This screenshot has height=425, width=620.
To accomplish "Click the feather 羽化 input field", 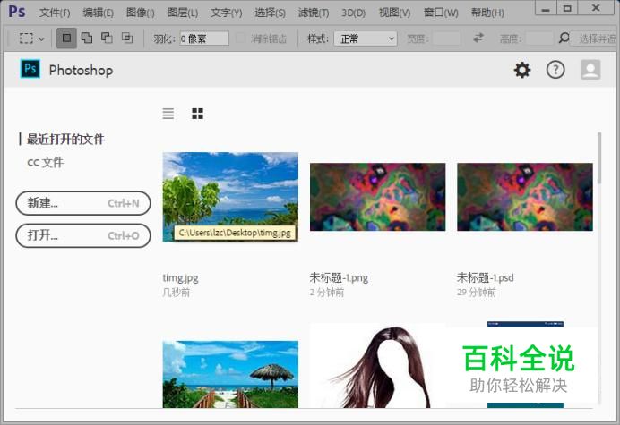I will point(204,38).
